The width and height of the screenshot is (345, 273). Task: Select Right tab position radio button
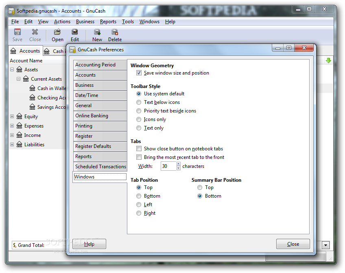(x=139, y=213)
